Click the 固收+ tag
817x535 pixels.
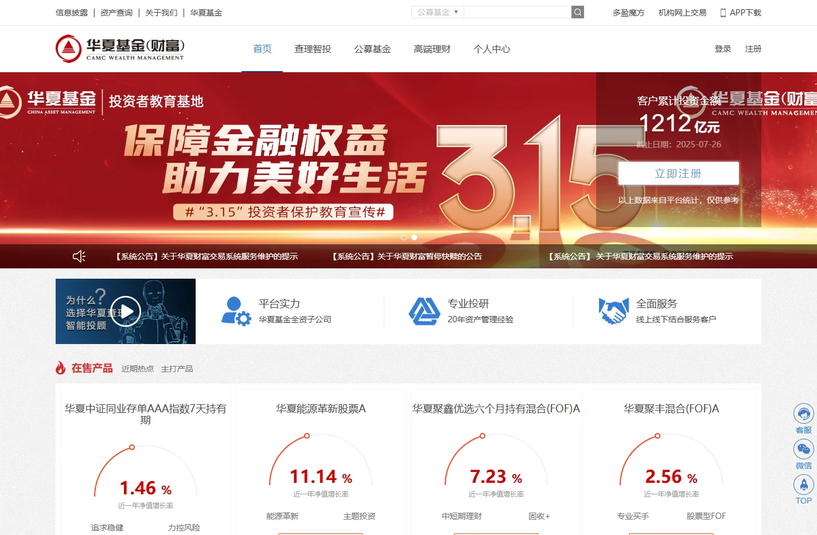pyautogui.click(x=539, y=516)
